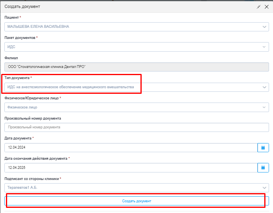Click the collapse dialog icon in header
Image resolution: width=273 pixels, height=213 pixels.
point(259,7)
